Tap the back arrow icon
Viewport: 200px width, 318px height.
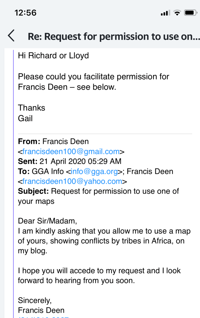click(x=11, y=36)
